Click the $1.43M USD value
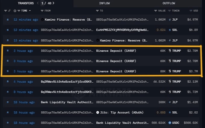 (x=192, y=102)
